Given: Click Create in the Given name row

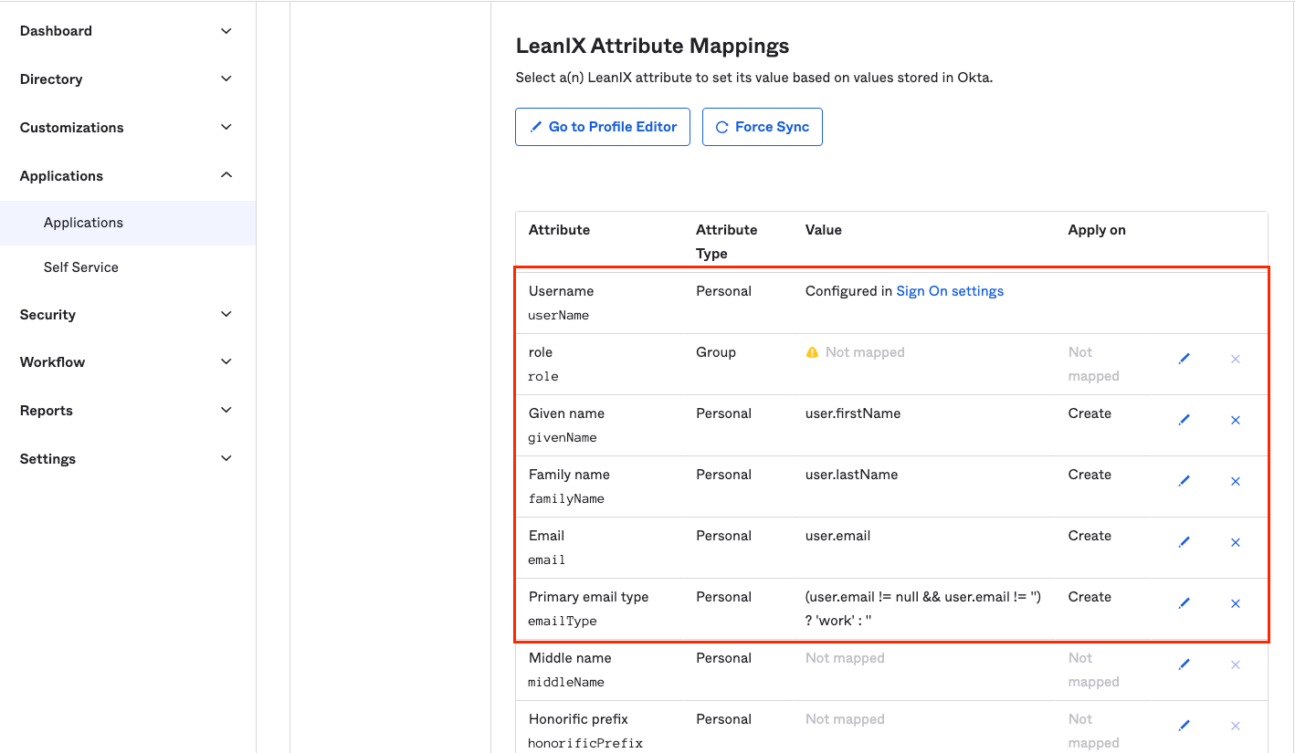Looking at the screenshot, I should [x=1090, y=413].
